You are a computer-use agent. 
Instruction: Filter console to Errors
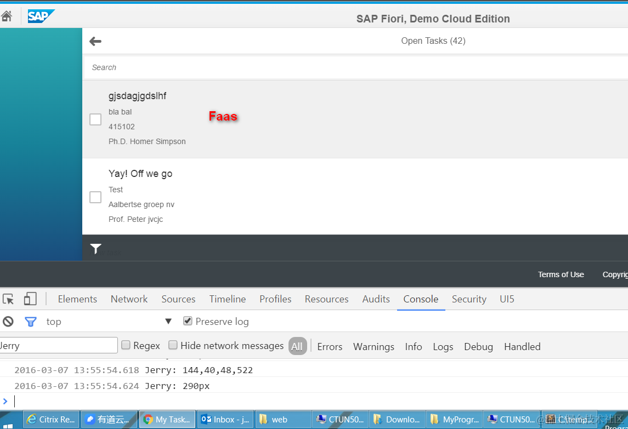tap(330, 347)
